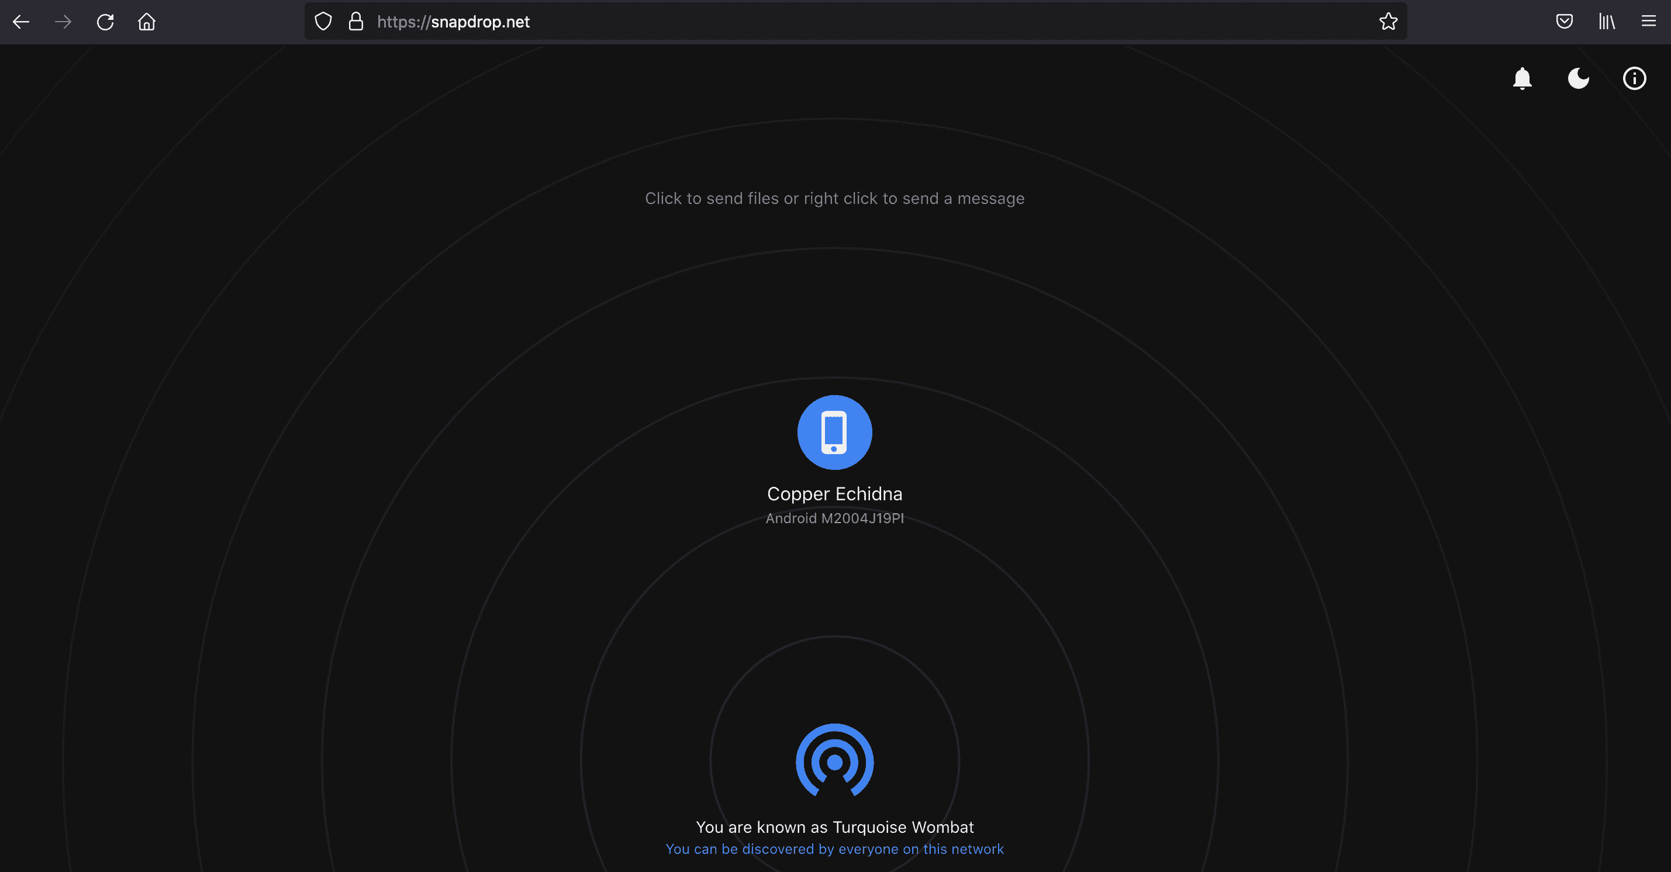Go back with browser back arrow

point(22,22)
